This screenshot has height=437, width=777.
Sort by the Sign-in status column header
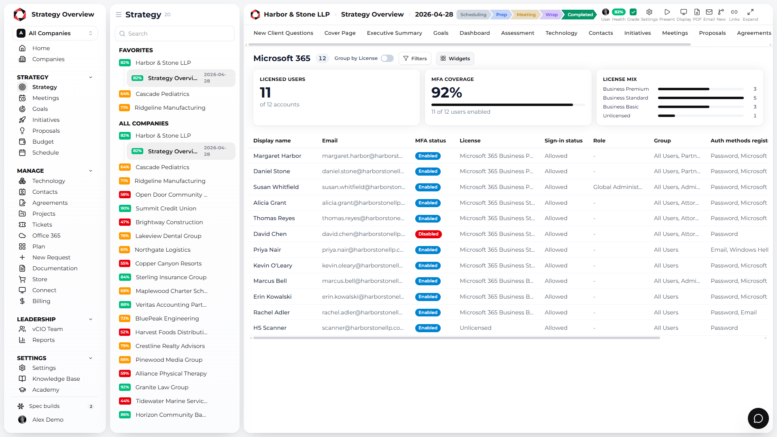pyautogui.click(x=563, y=140)
